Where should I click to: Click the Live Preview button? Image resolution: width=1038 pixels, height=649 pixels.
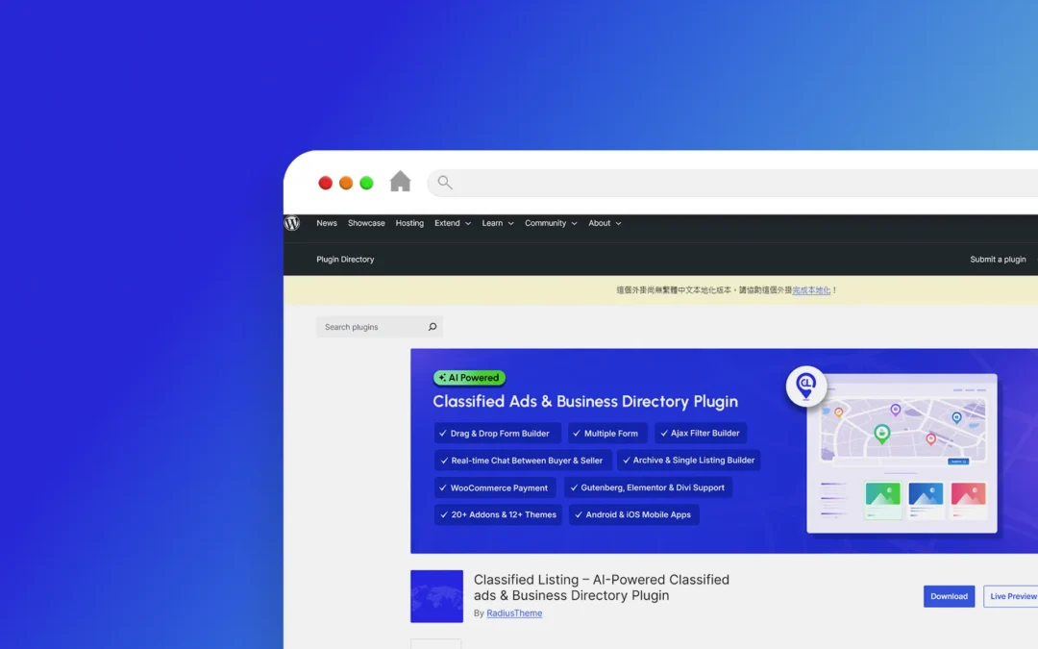point(1011,596)
